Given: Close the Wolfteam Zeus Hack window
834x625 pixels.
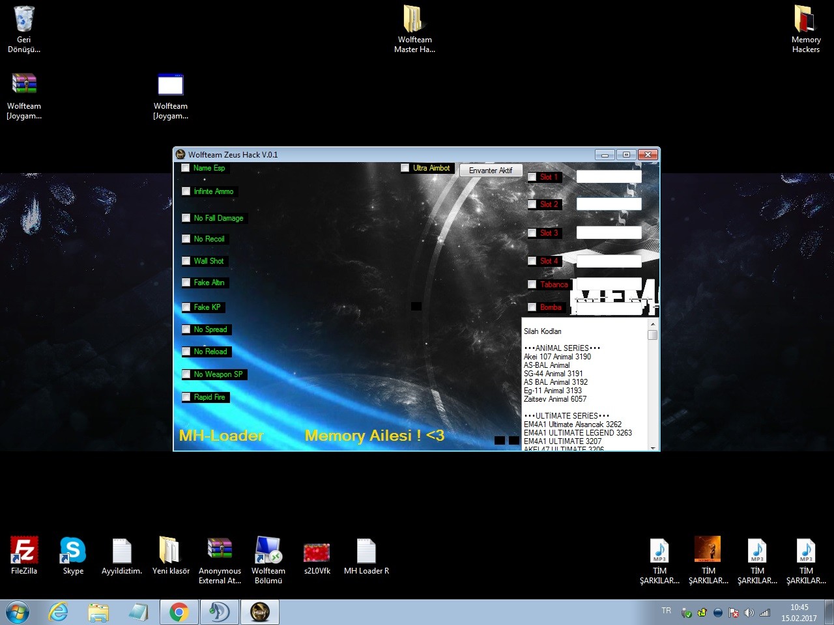Looking at the screenshot, I should click(x=647, y=155).
